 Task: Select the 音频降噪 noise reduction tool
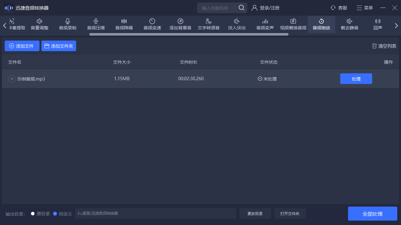coord(124,24)
